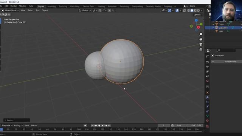Open the Render menu
This screenshot has width=242, height=136.
pos(14,6)
